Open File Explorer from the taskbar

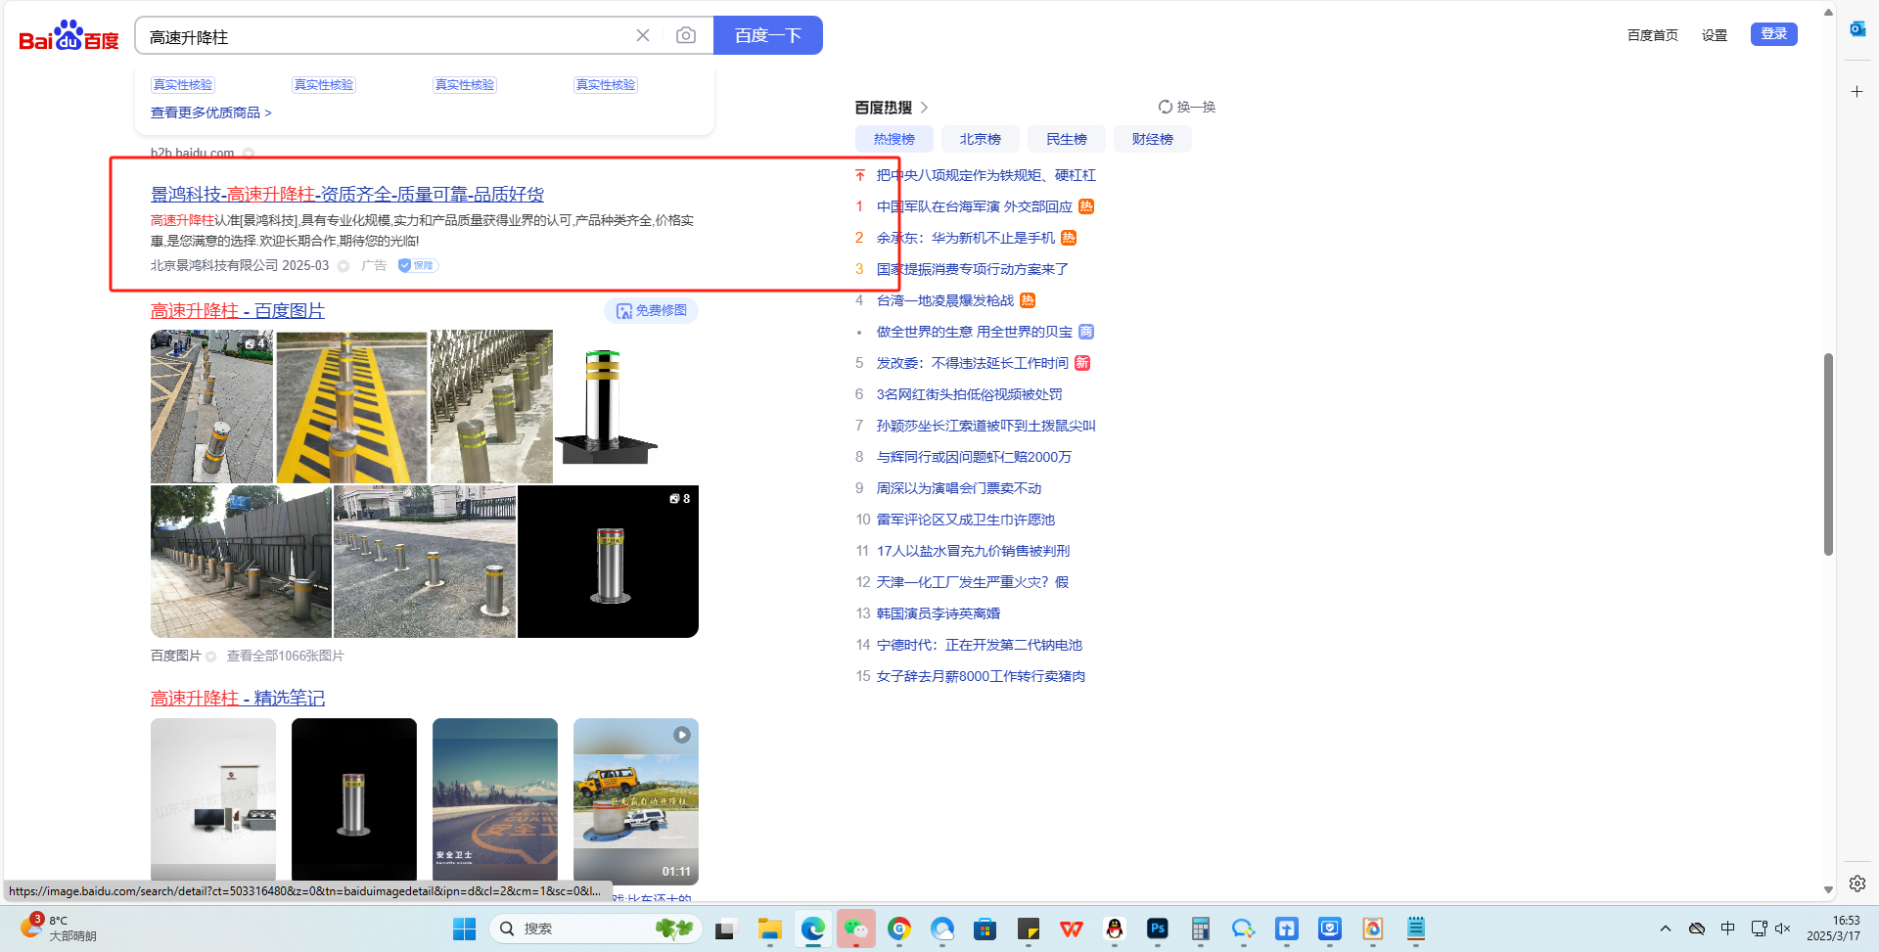tap(769, 929)
